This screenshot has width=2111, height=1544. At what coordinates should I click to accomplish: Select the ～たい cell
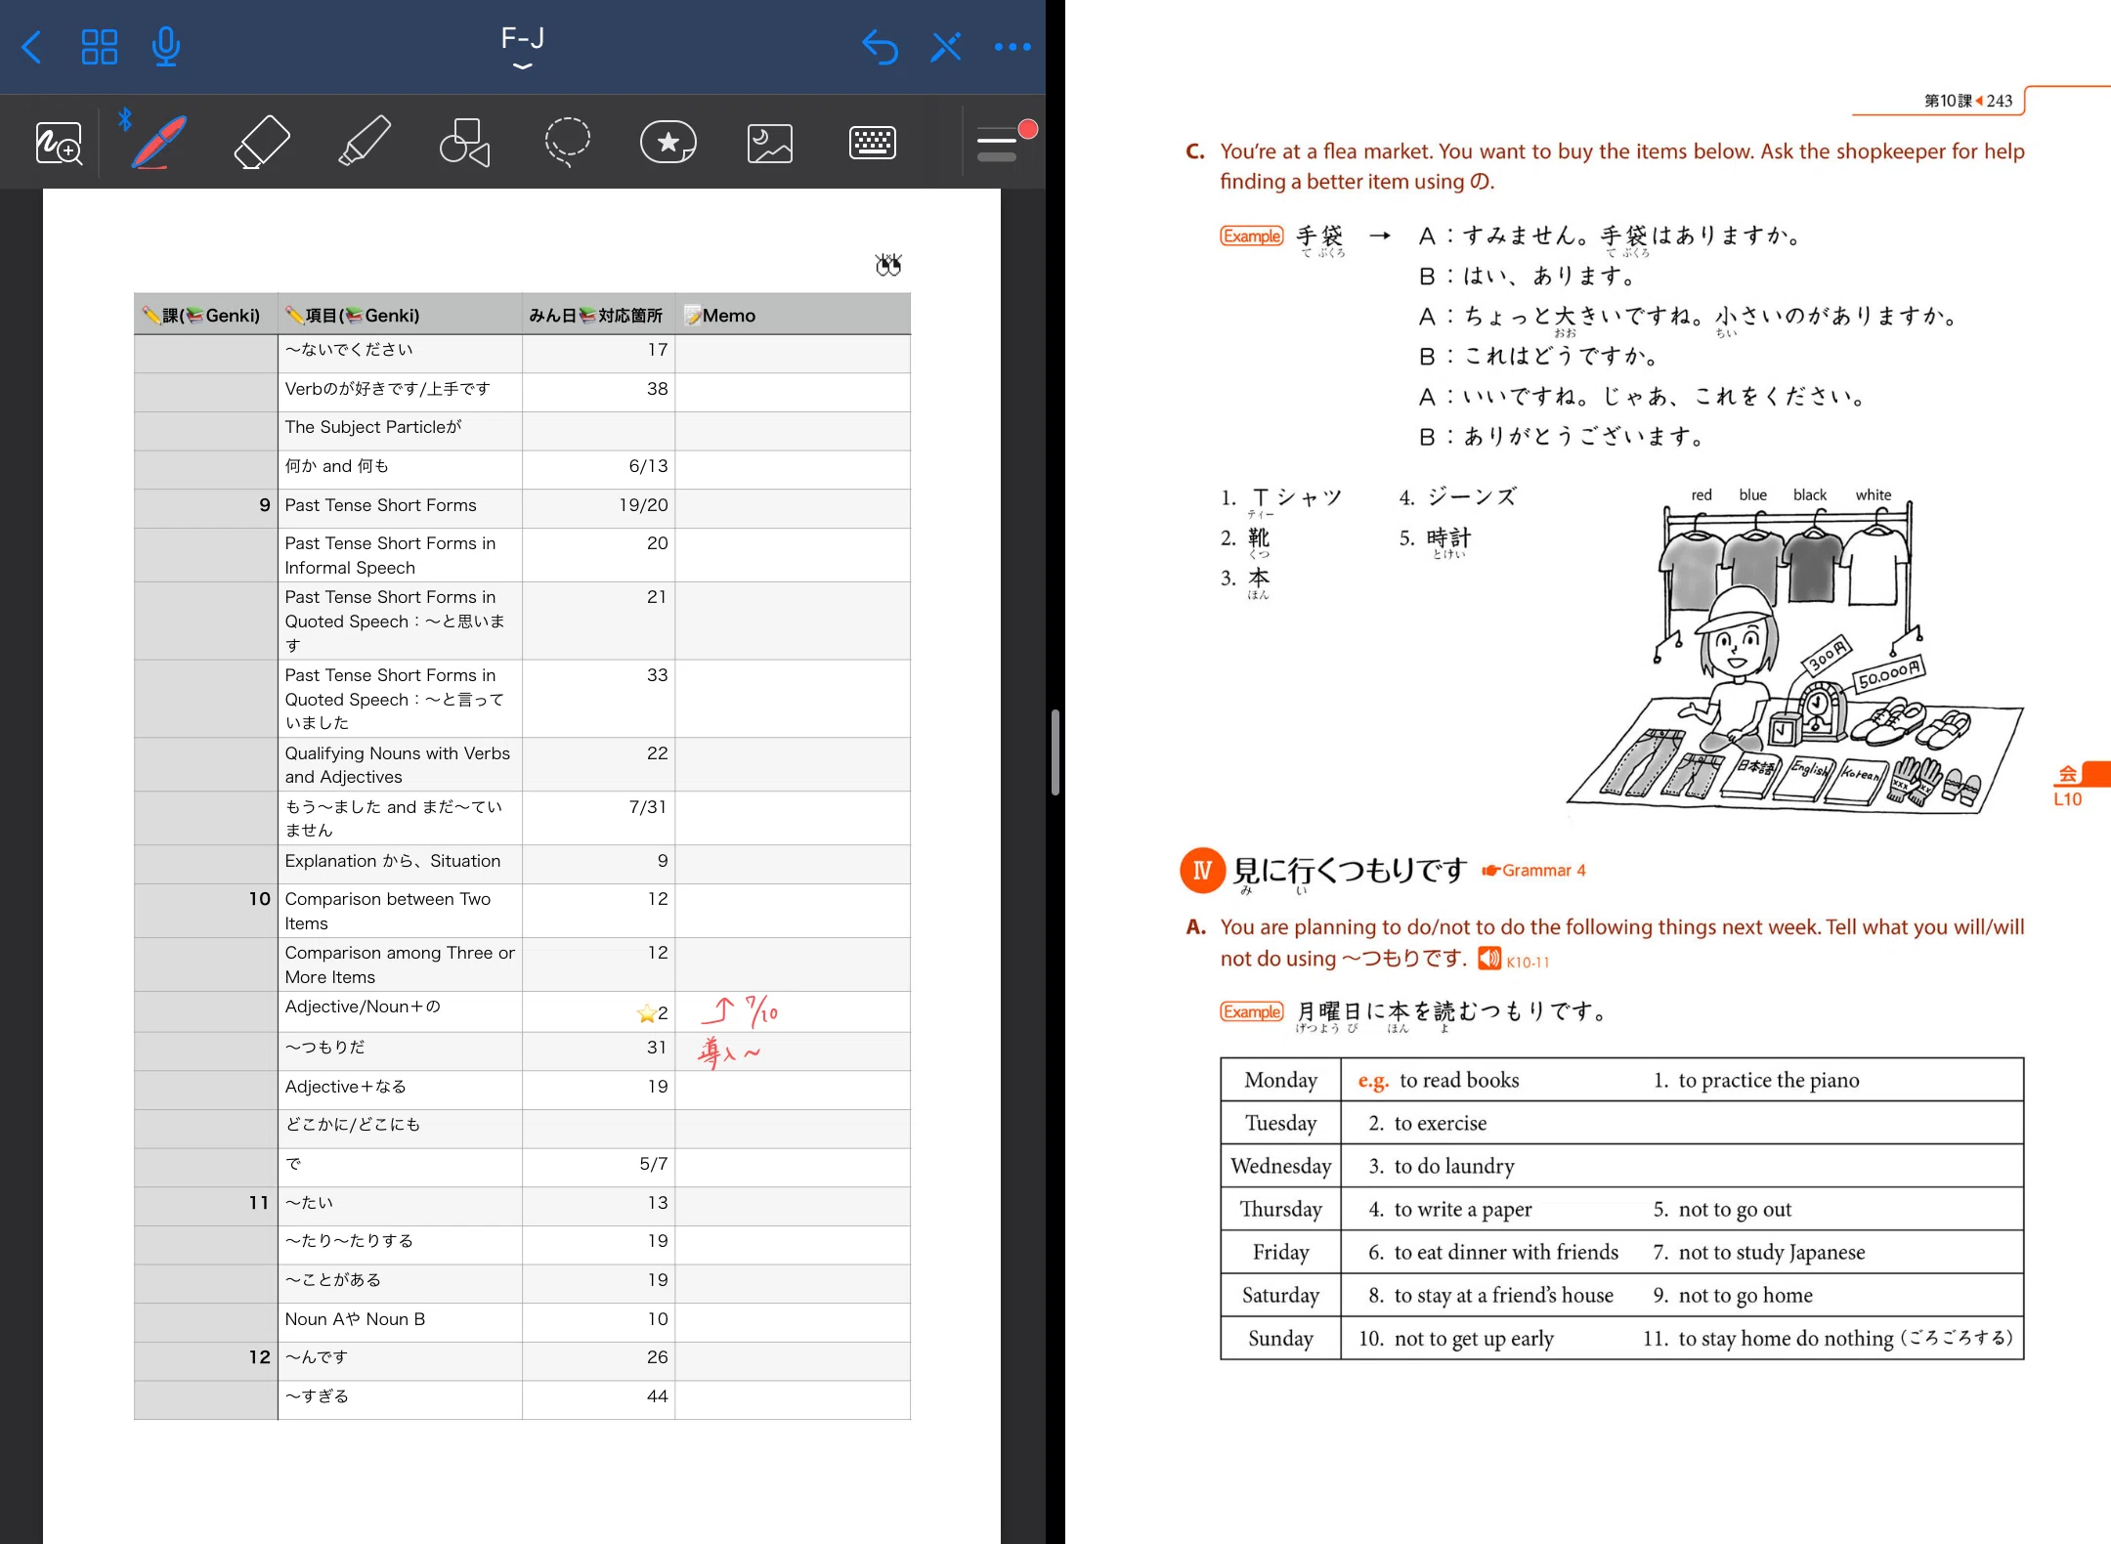pos(400,1206)
